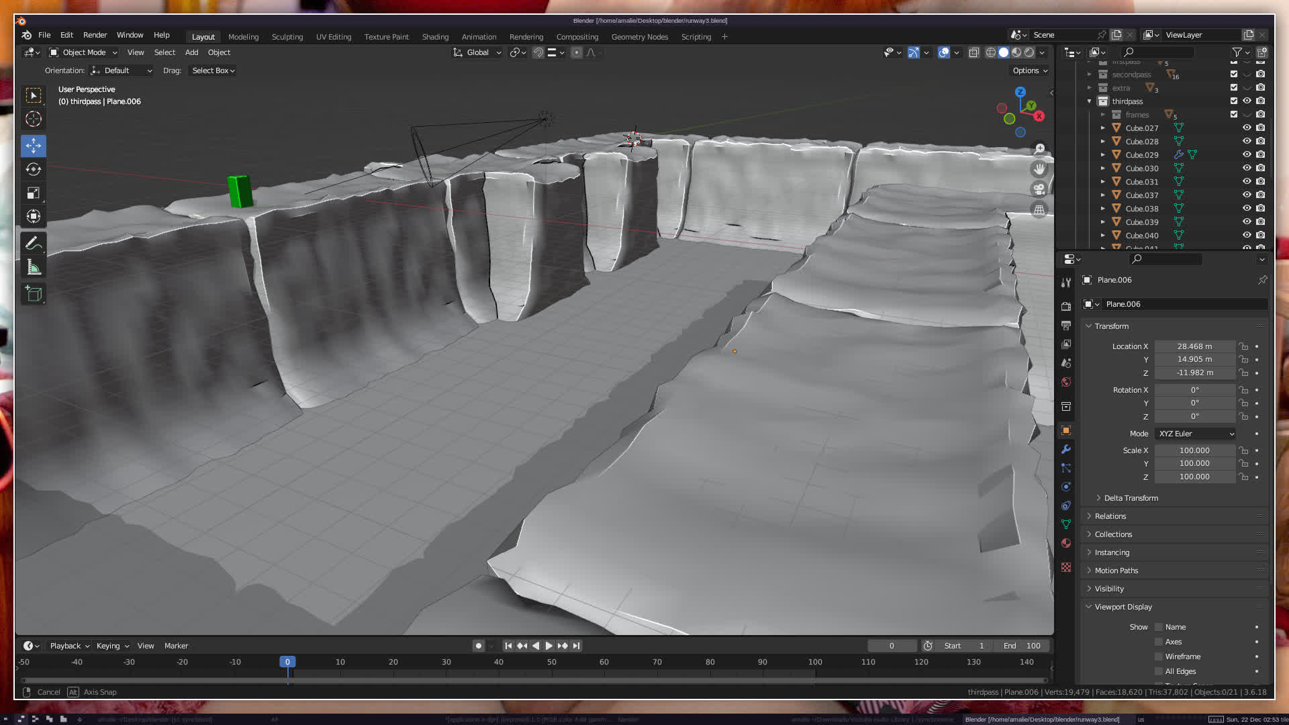This screenshot has width=1289, height=725.
Task: Expand the Delta Transform section
Action: tap(1131, 498)
